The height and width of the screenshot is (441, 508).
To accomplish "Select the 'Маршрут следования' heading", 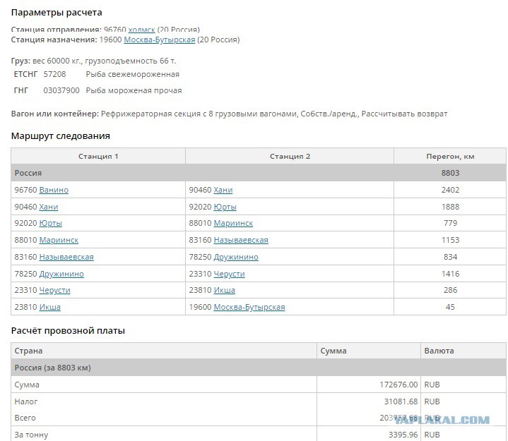I will (x=61, y=136).
